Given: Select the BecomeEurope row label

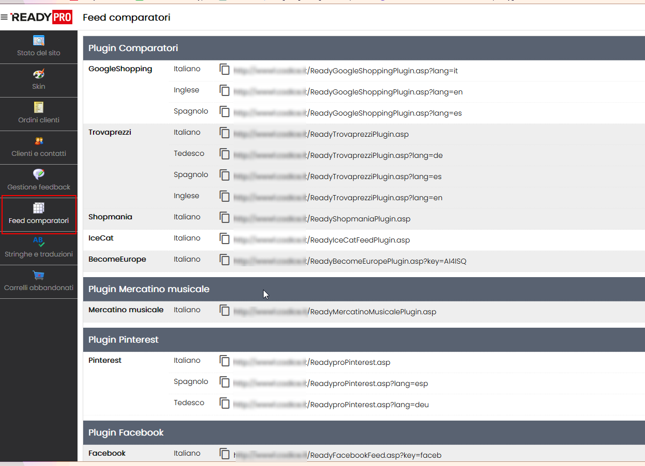Looking at the screenshot, I should pyautogui.click(x=117, y=260).
